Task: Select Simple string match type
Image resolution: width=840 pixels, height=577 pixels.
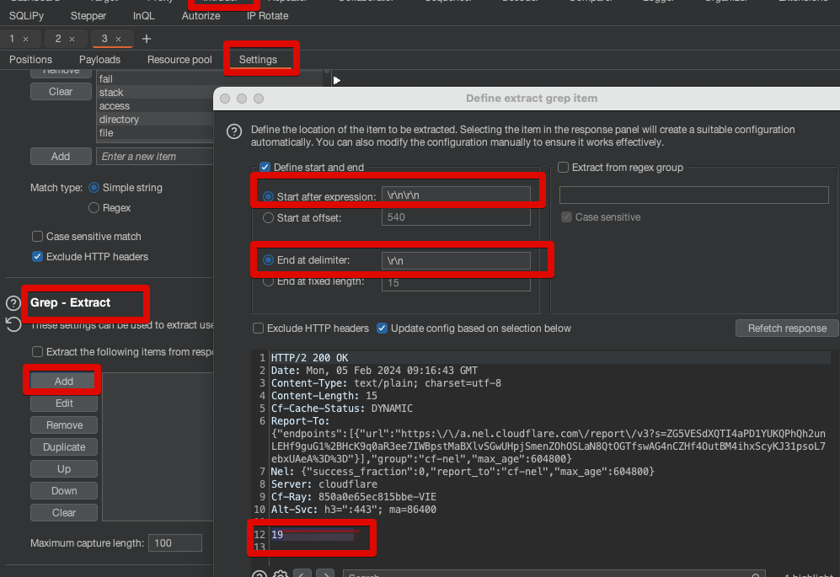Action: [x=94, y=188]
